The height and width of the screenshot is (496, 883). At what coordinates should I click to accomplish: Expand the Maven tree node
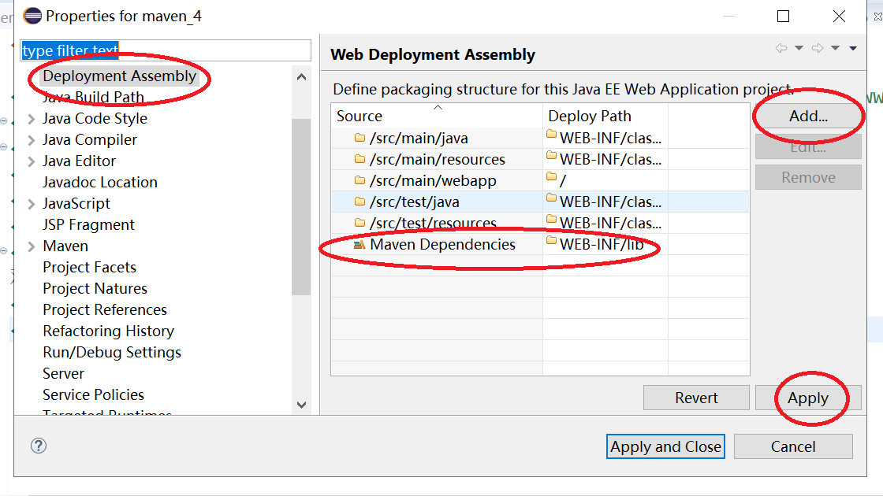click(x=30, y=246)
